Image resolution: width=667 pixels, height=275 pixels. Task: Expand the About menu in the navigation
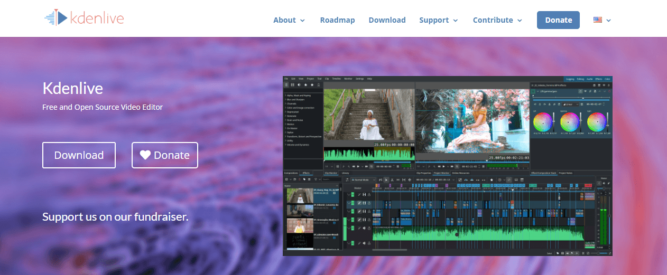289,20
